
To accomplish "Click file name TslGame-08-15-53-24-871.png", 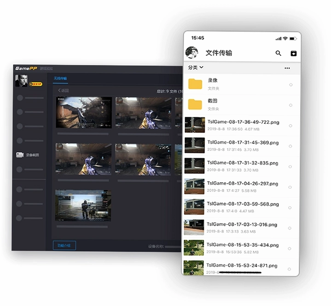I will pos(242,265).
